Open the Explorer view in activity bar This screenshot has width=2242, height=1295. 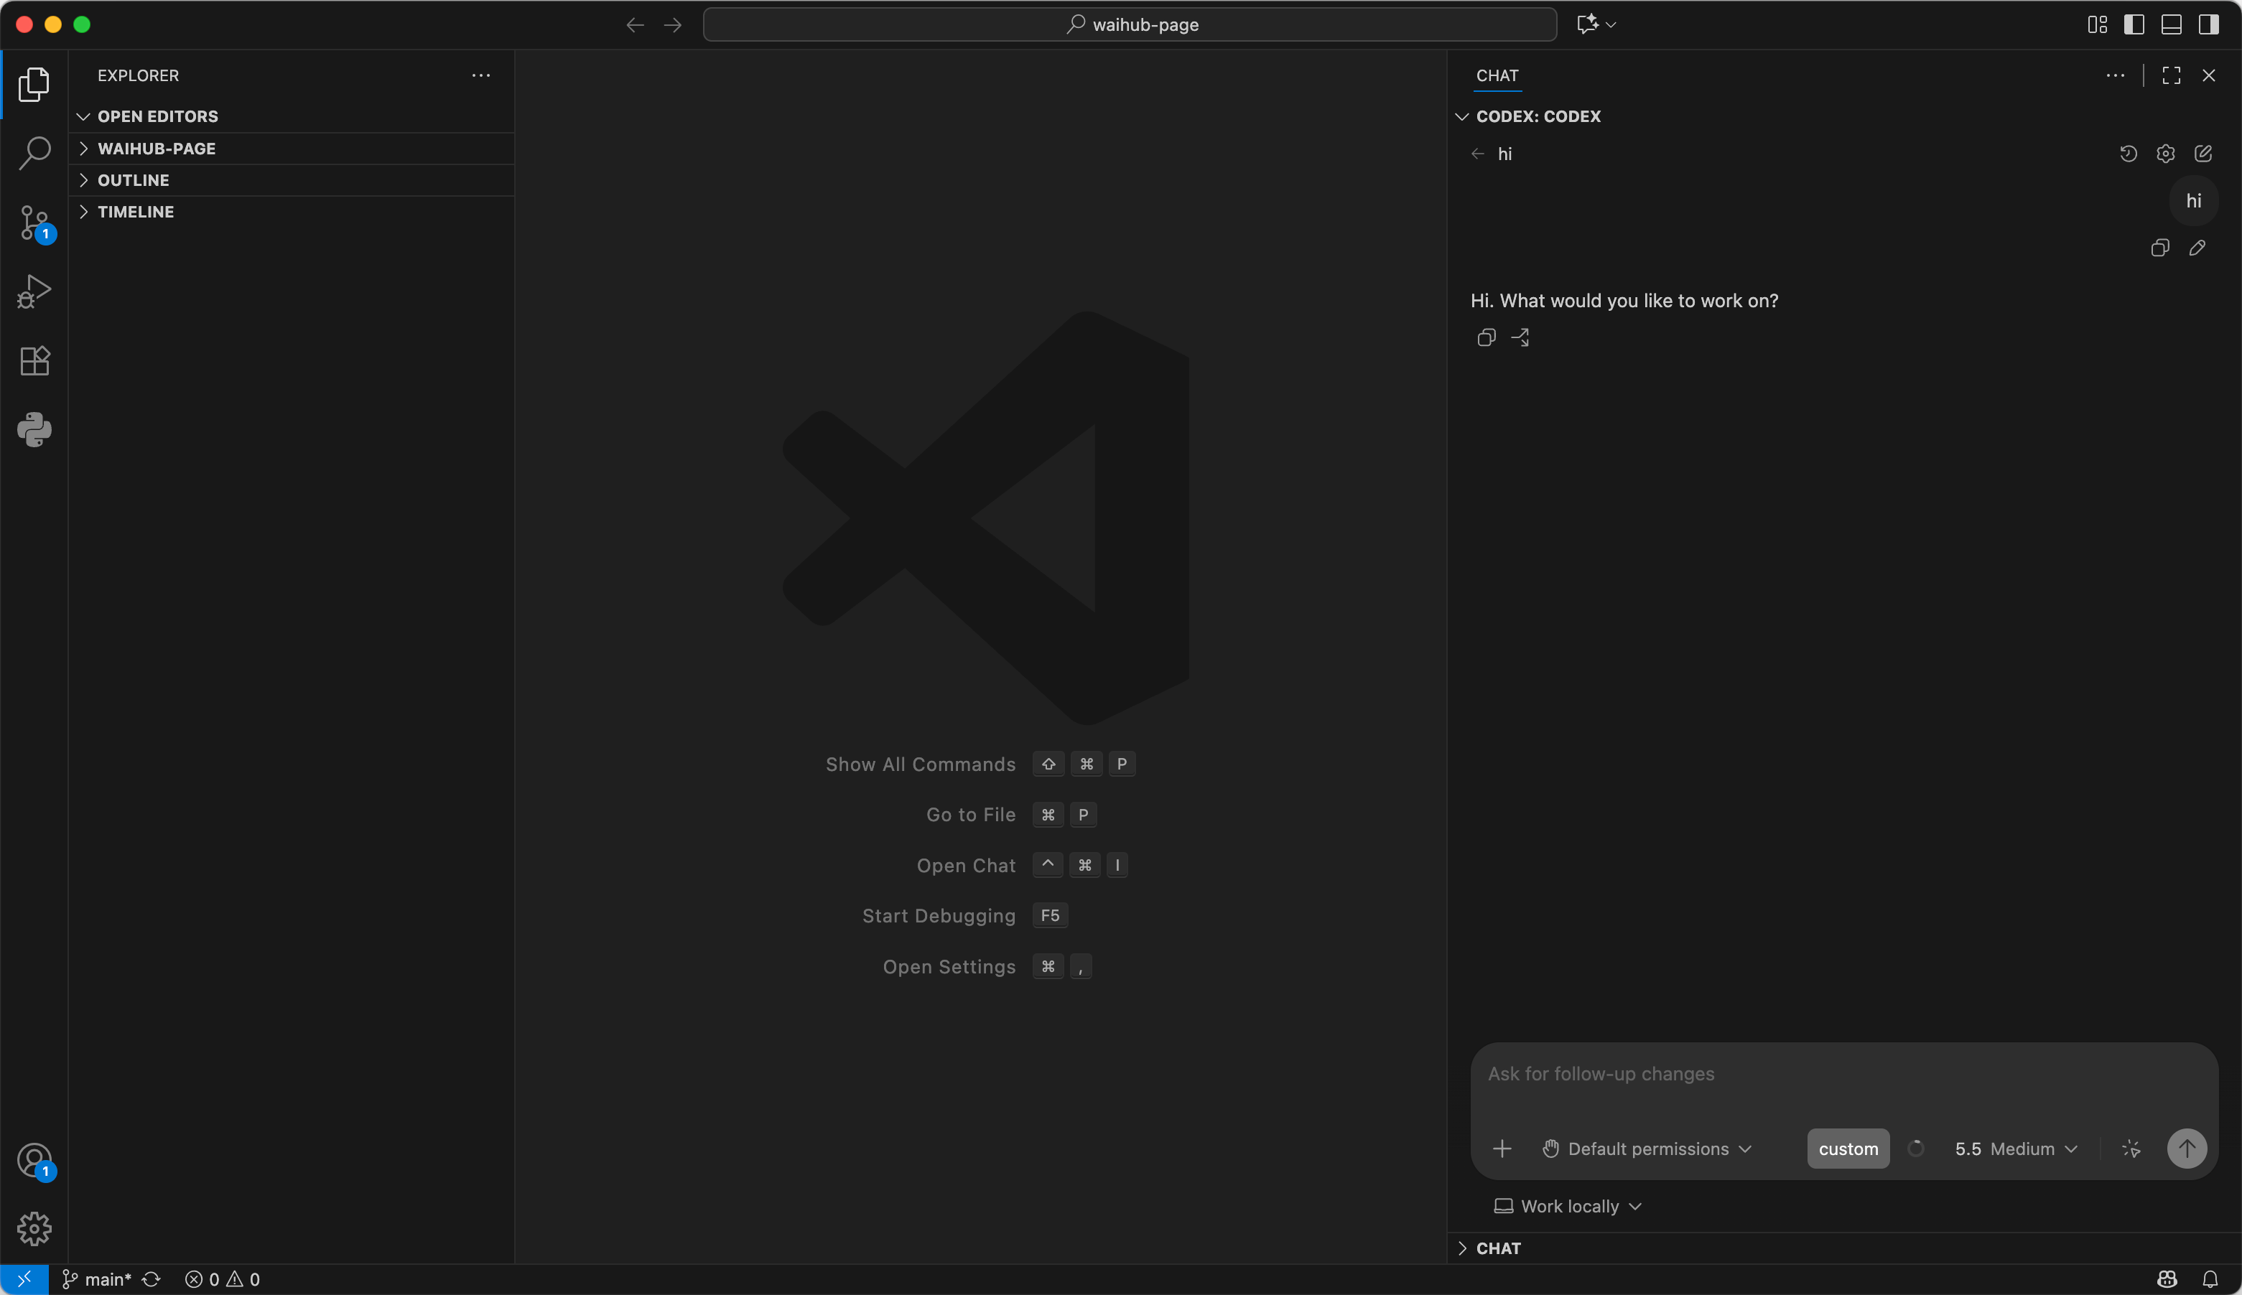[34, 85]
